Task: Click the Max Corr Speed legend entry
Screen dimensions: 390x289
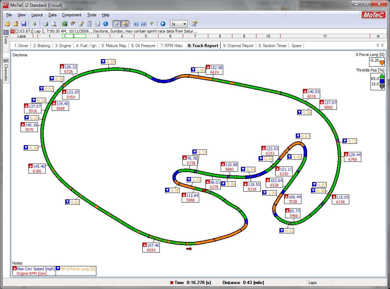Action: (34, 271)
